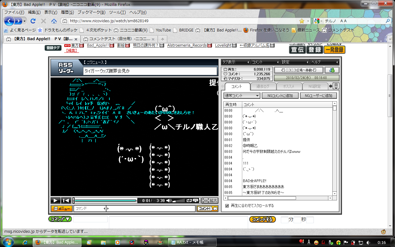
Task: Open the ファイル(F) menu
Action: click(14, 12)
